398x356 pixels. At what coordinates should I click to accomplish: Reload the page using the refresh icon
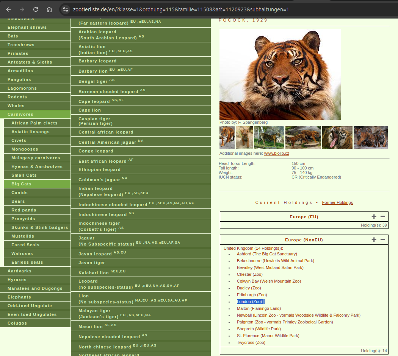tap(36, 9)
